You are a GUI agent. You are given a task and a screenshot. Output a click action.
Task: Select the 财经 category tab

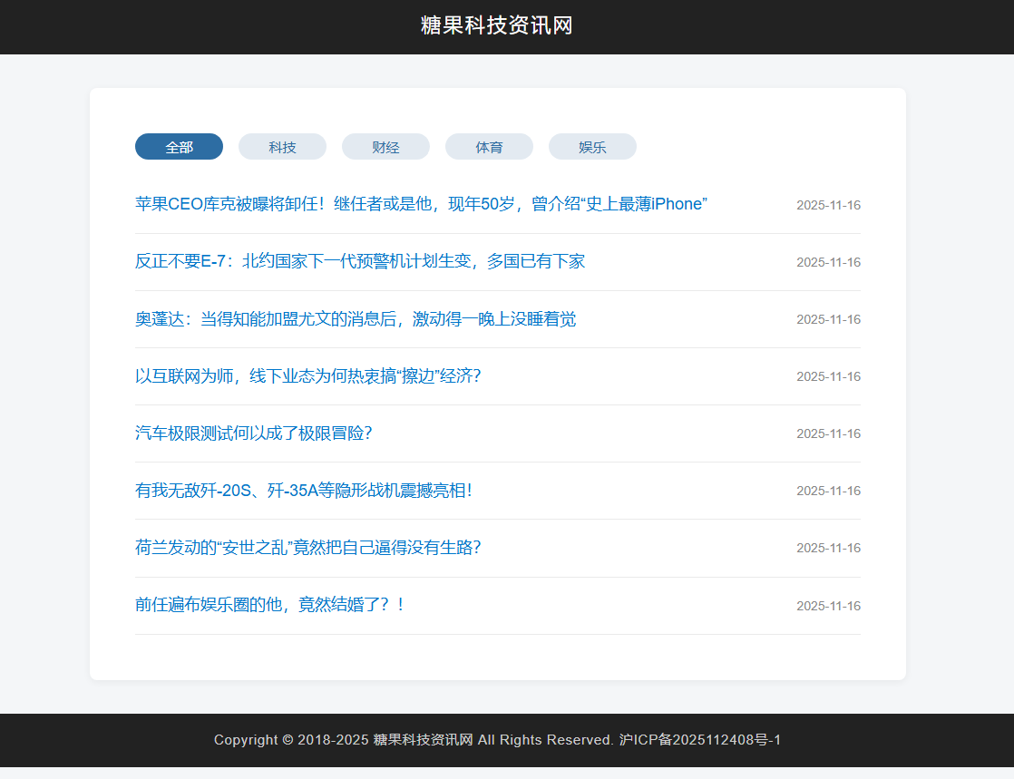(385, 146)
